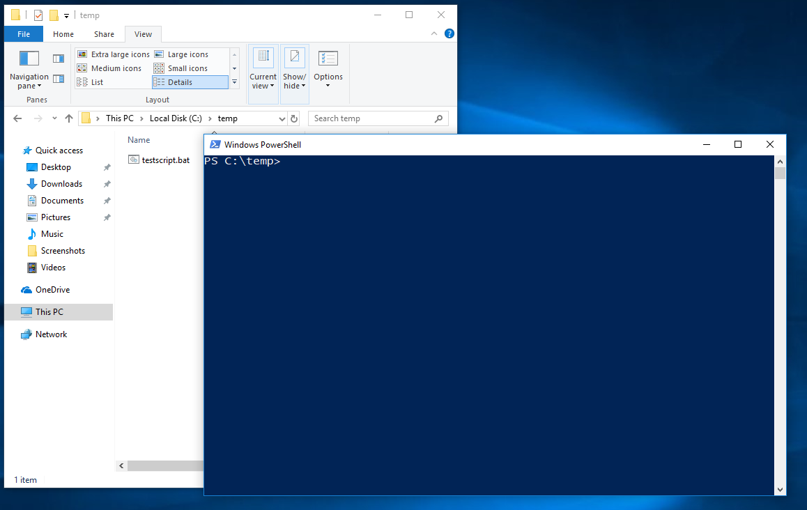Click the Properties icon in quick access toolbar
Screen dimensions: 807x510
(38, 15)
